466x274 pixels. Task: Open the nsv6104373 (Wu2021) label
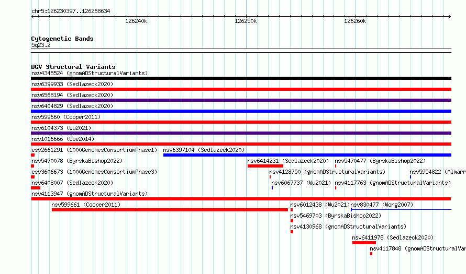[x=61, y=128]
